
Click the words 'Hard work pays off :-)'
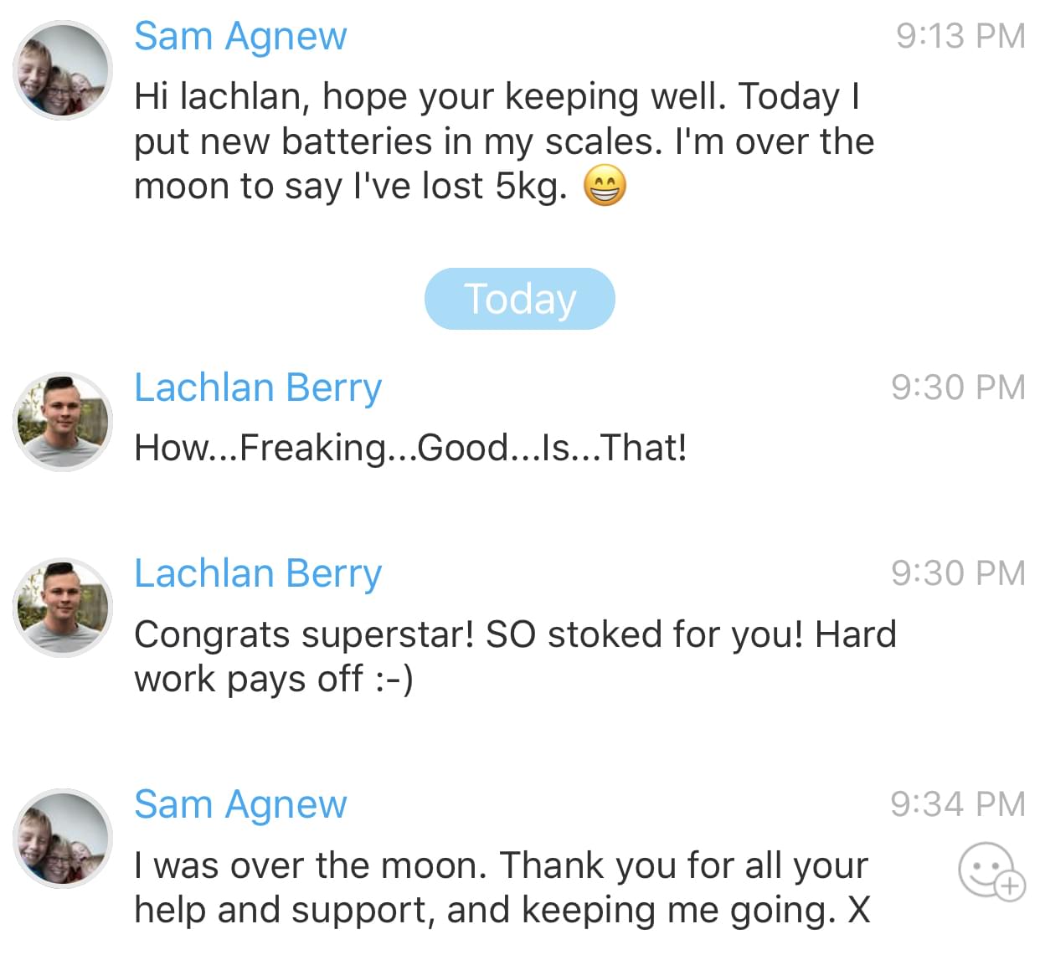[274, 679]
